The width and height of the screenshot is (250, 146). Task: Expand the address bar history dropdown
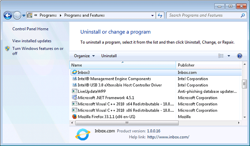[x=152, y=16]
